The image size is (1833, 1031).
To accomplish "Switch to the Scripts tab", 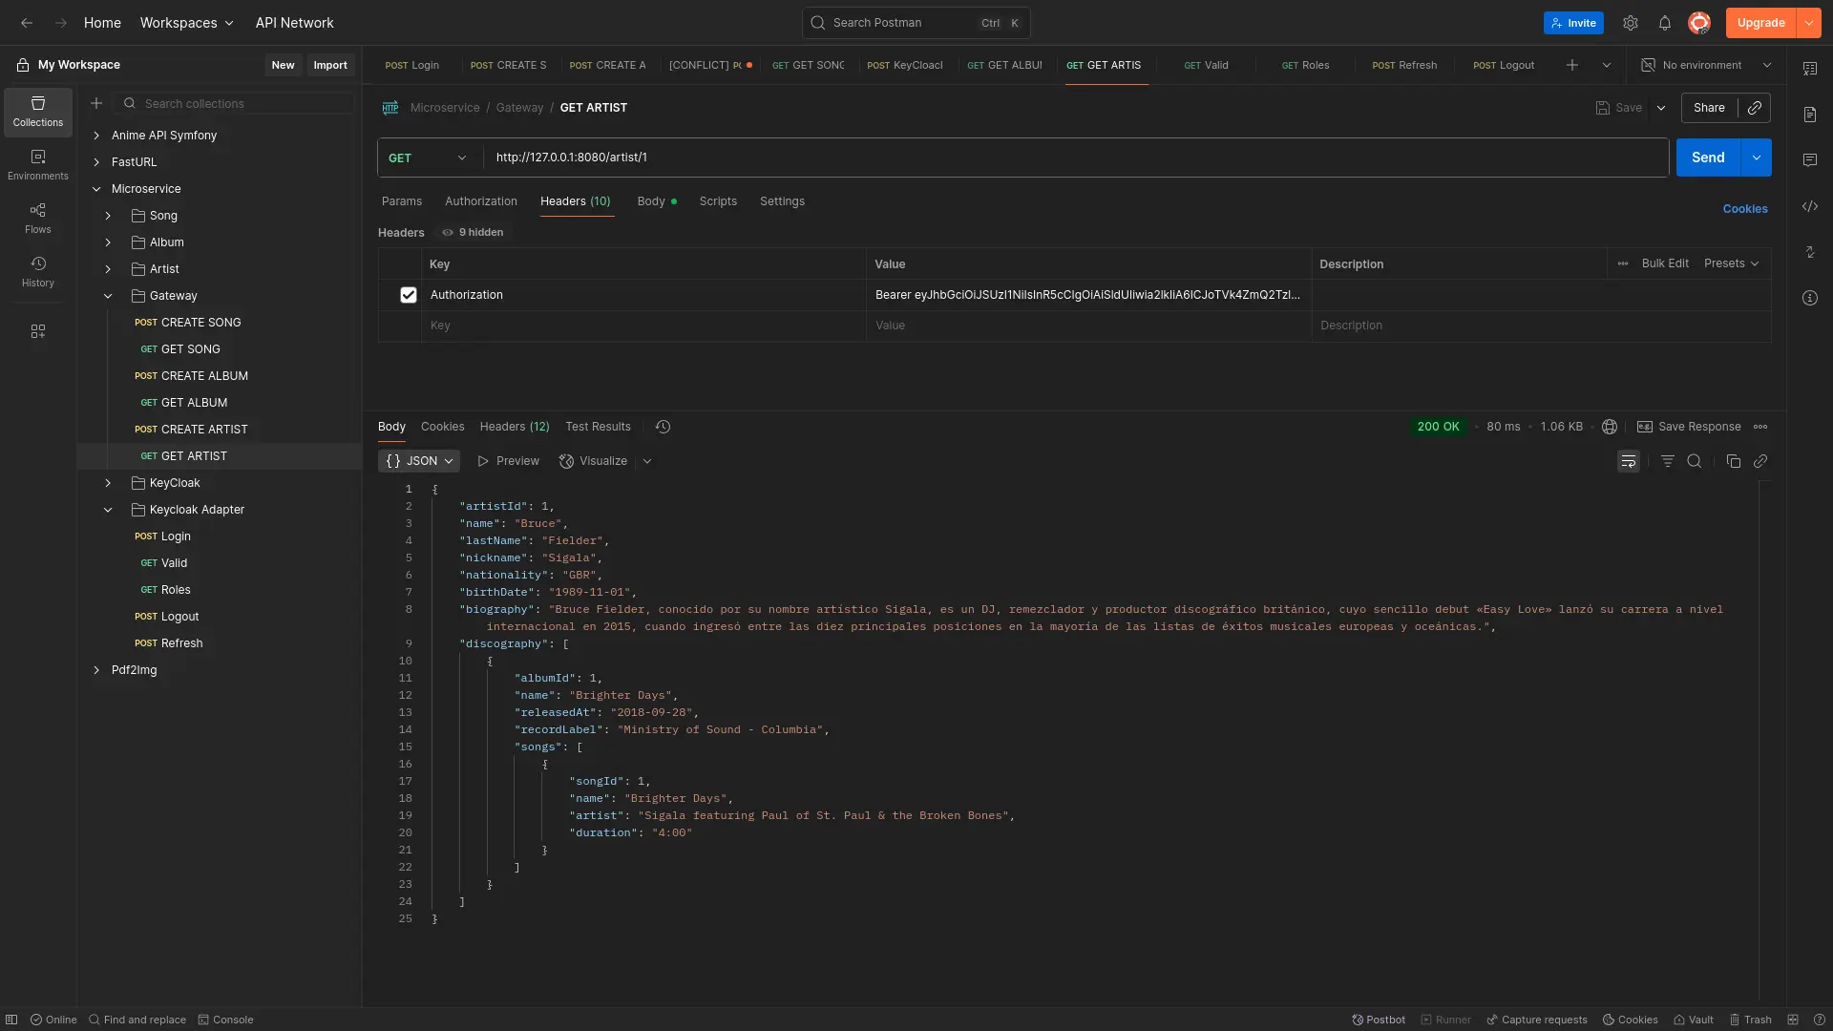I will [718, 201].
